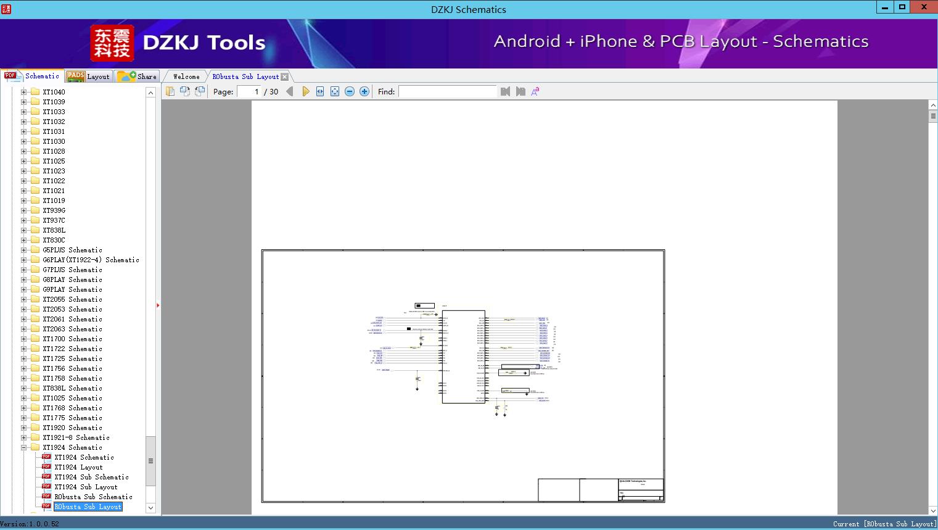Fit whole page in view icon

[335, 91]
